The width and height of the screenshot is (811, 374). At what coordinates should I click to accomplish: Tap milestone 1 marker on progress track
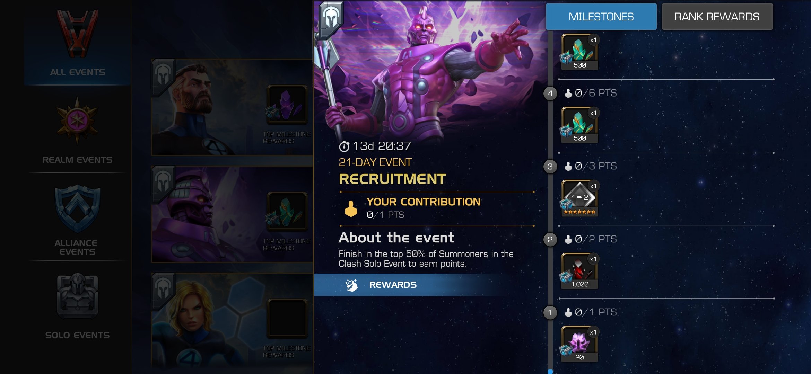550,312
